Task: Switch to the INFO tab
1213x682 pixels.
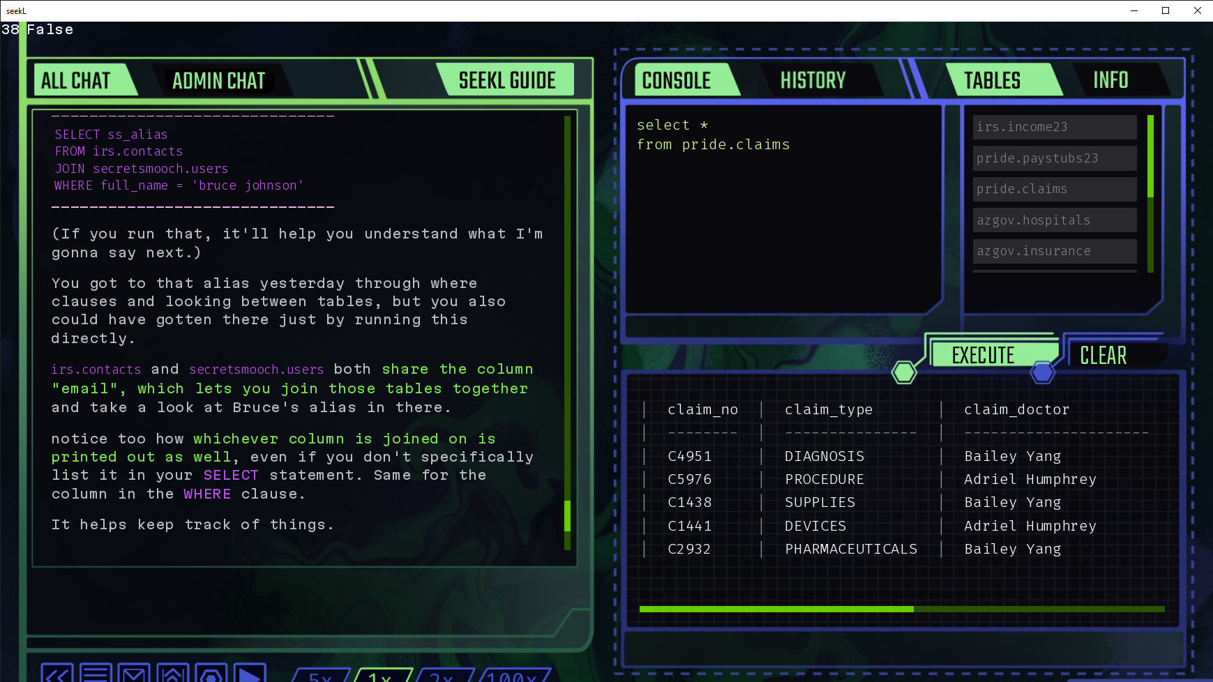Action: point(1110,80)
